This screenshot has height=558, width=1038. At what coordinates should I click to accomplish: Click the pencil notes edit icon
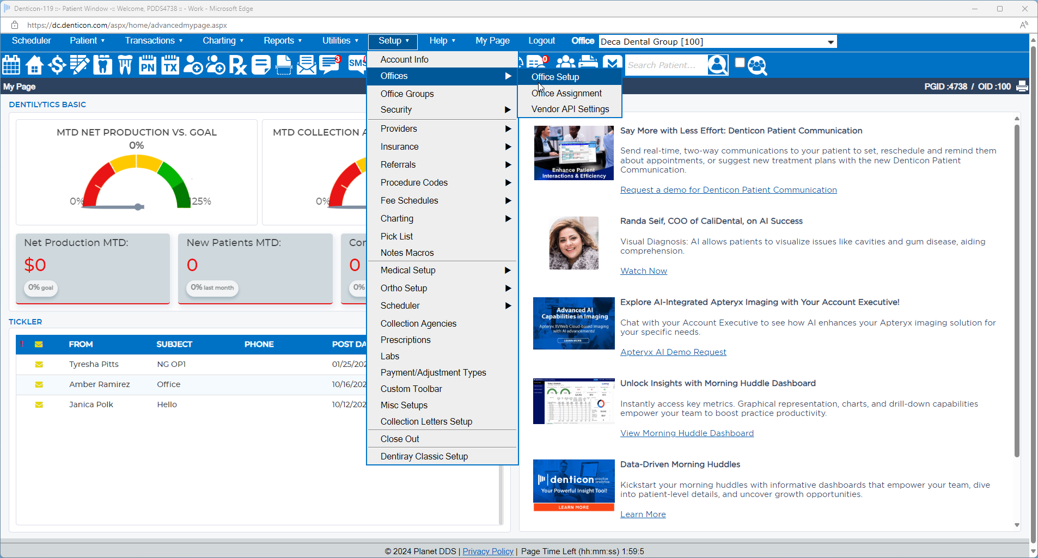click(80, 65)
